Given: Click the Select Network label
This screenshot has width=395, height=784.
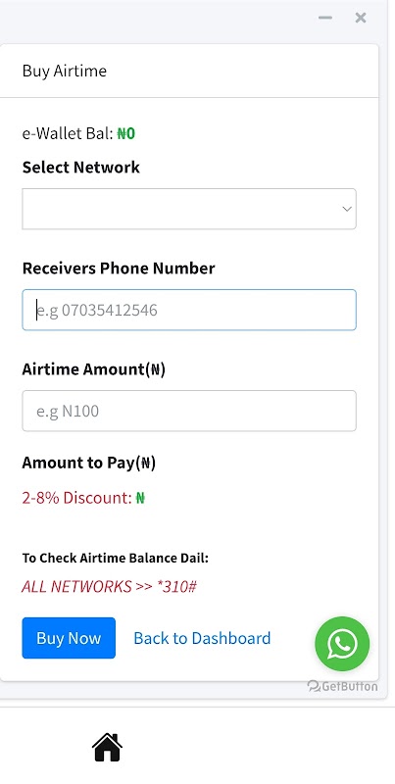Looking at the screenshot, I should pos(81,167).
